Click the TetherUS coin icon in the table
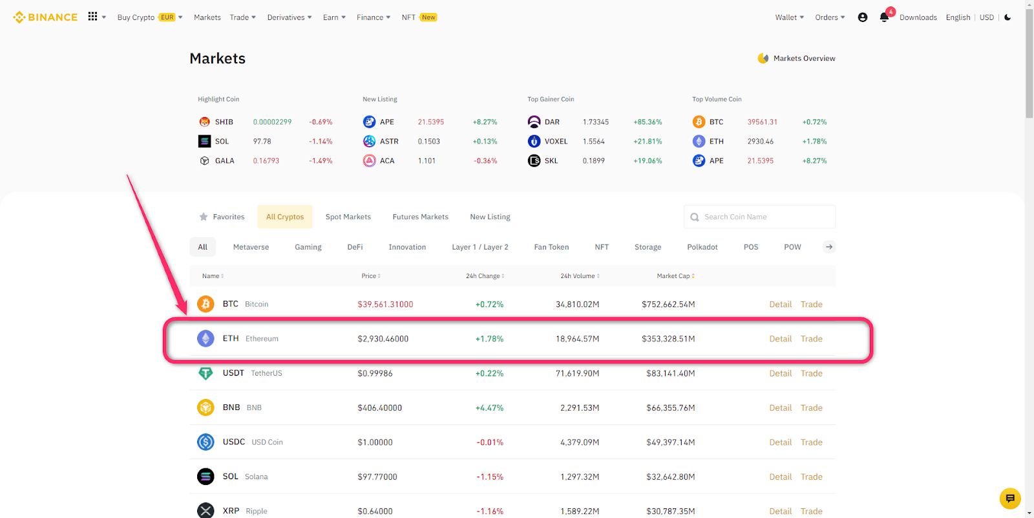This screenshot has height=518, width=1034. click(x=206, y=373)
